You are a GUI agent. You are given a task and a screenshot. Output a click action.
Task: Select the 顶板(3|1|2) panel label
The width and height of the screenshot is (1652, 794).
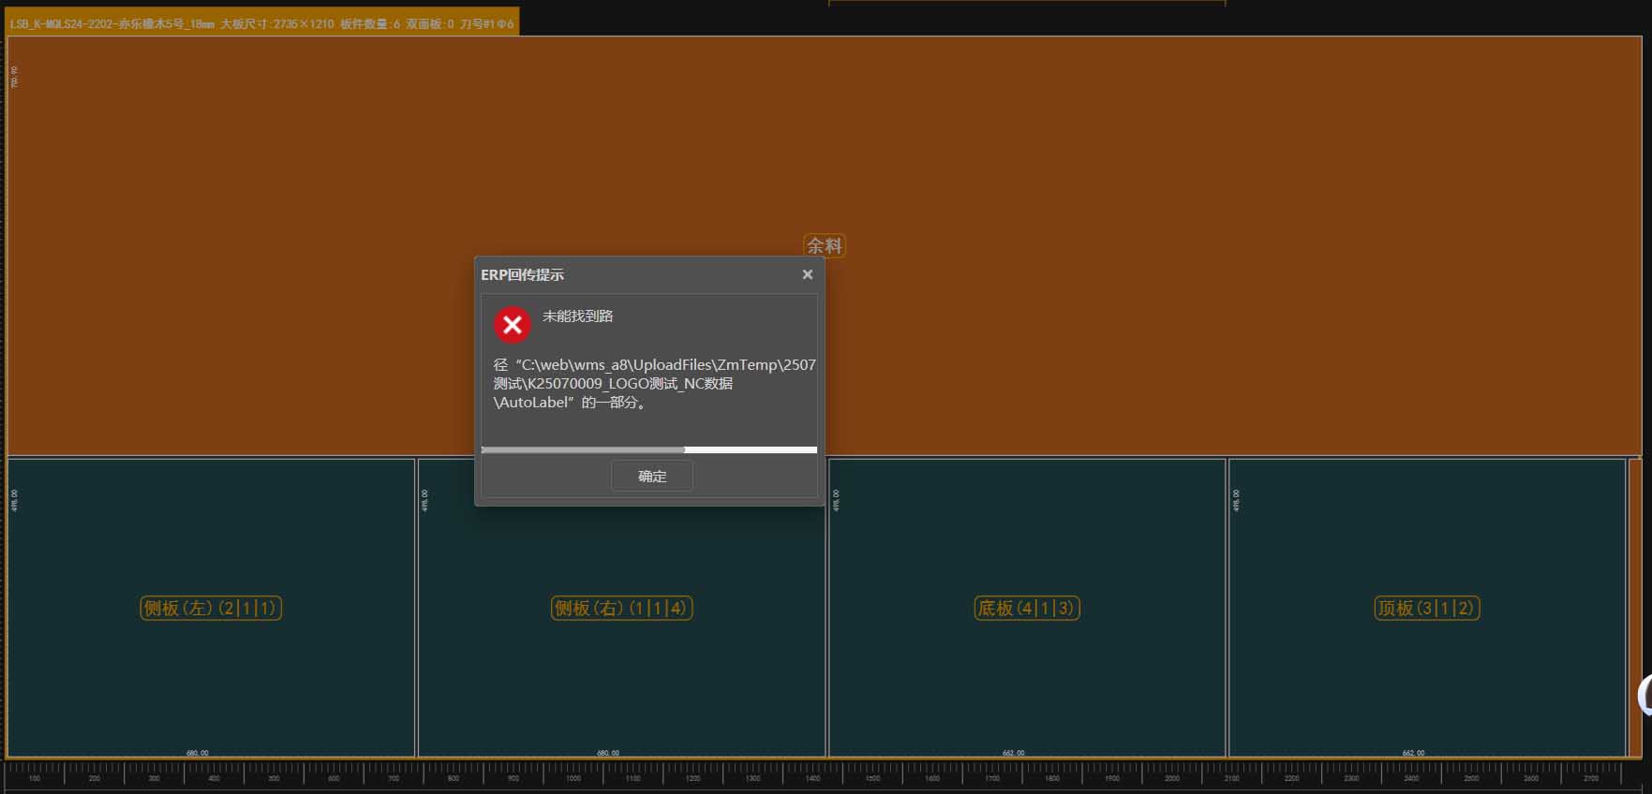click(1426, 608)
